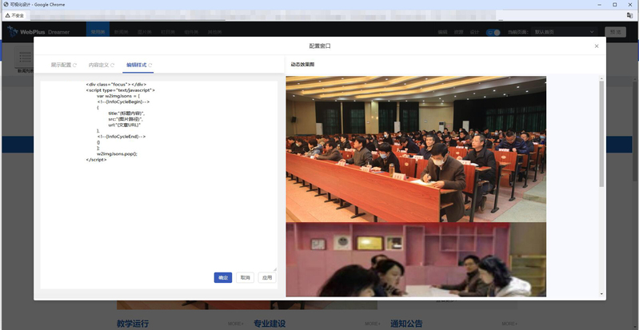The width and height of the screenshot is (639, 330).
Task: Open 图片类 in the WebPlus top bar
Action: tap(144, 32)
